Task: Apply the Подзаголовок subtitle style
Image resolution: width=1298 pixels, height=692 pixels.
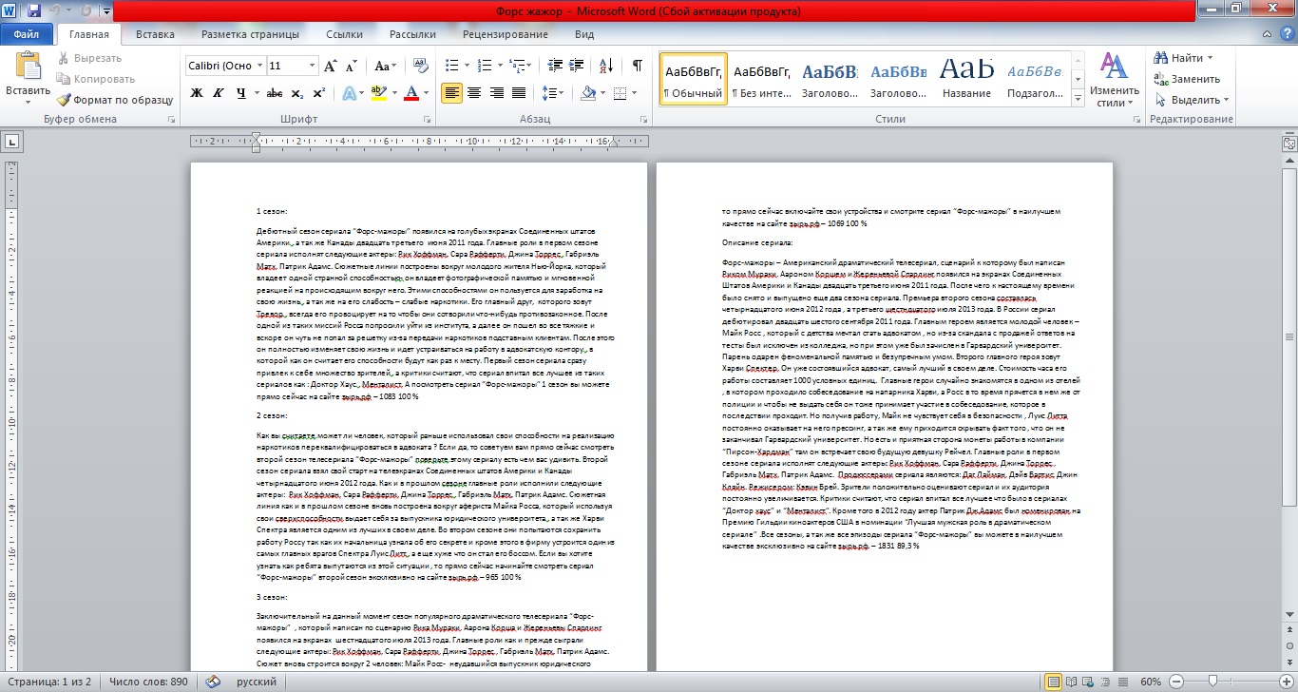Action: click(x=1034, y=79)
